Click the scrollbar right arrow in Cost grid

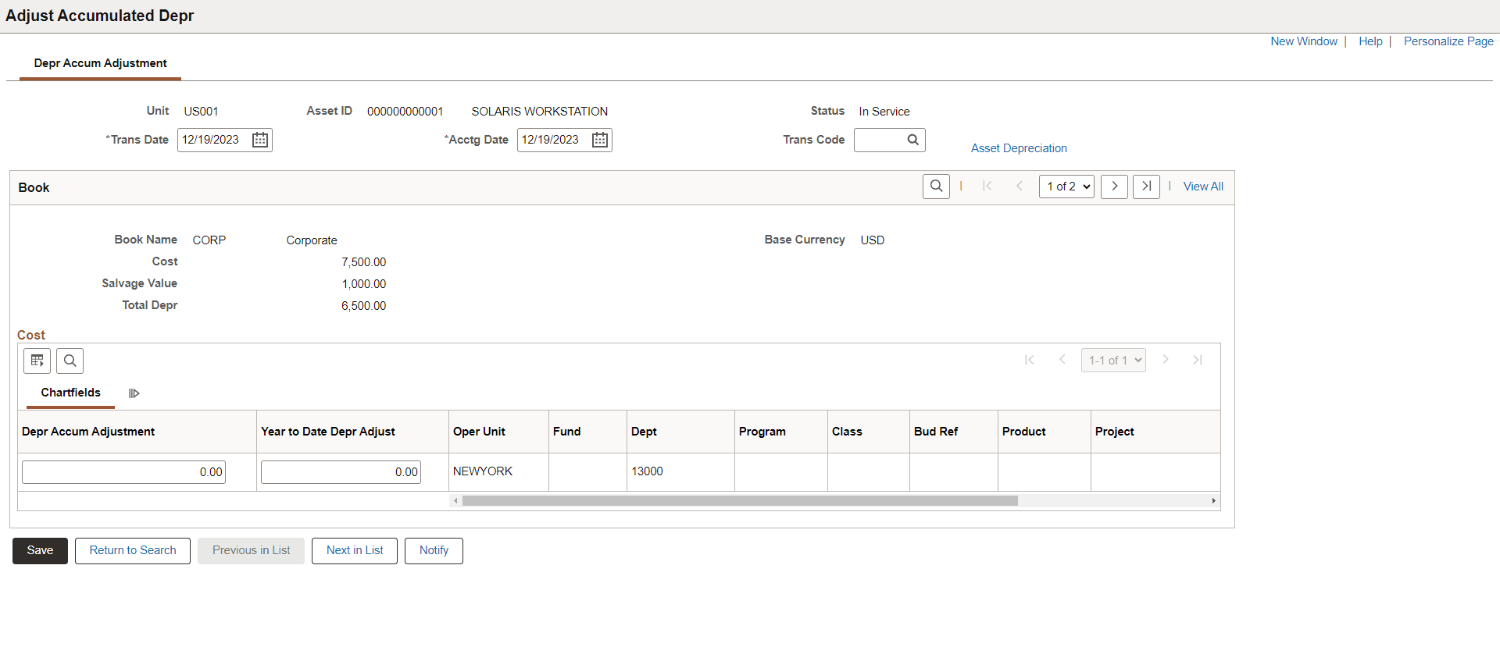(x=1213, y=501)
